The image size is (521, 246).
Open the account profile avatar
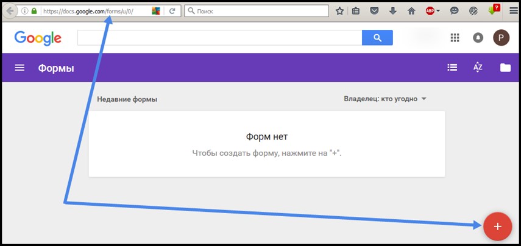[501, 38]
